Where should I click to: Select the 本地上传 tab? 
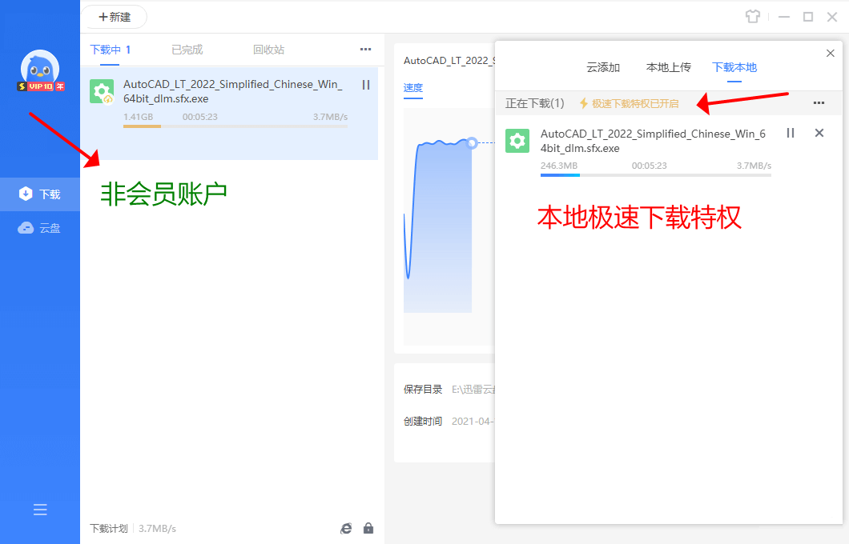pyautogui.click(x=668, y=67)
